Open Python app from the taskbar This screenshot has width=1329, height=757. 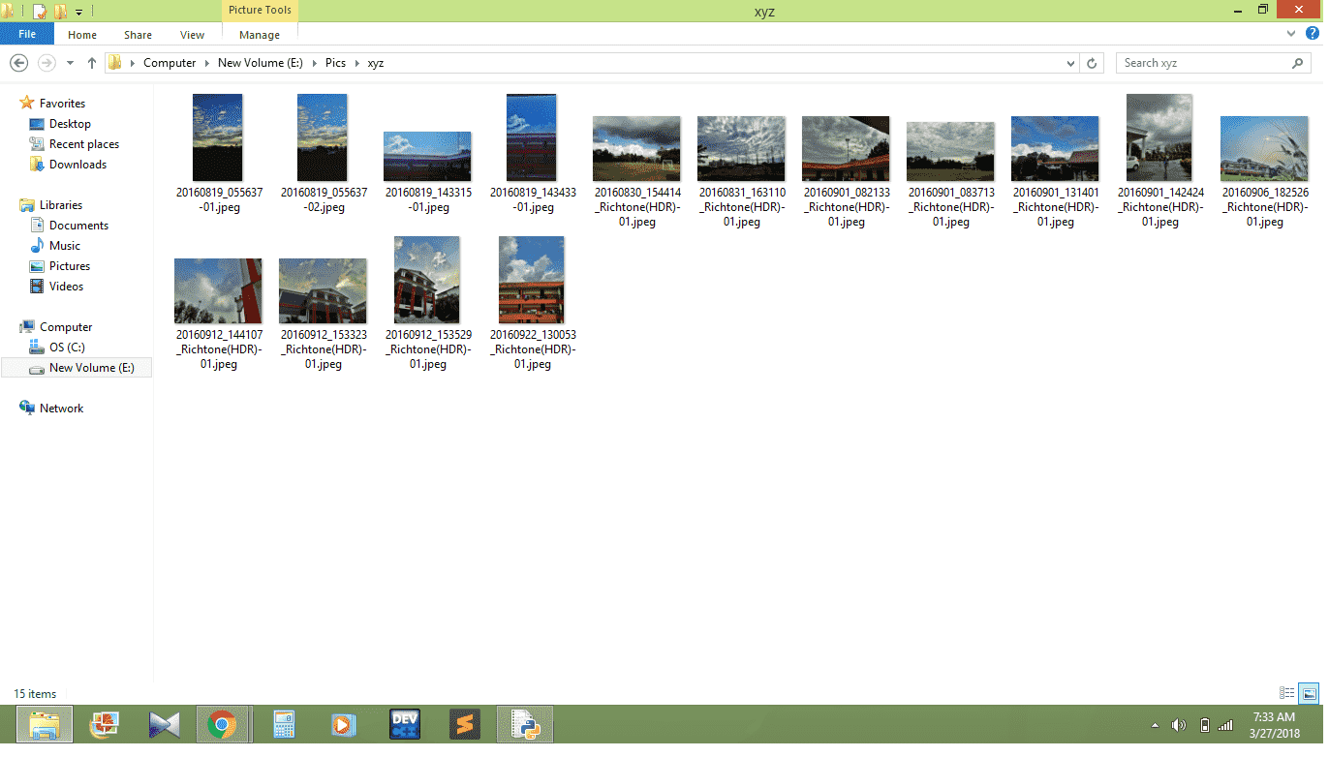[x=525, y=725]
